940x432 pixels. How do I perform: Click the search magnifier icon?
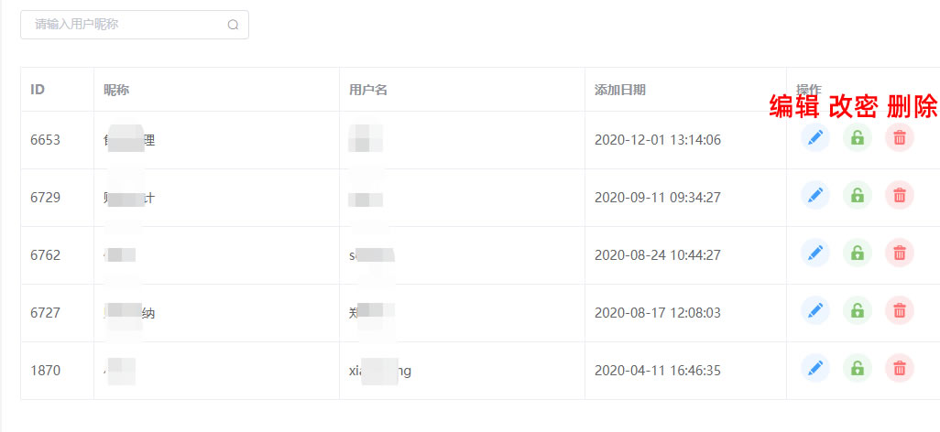pyautogui.click(x=233, y=25)
